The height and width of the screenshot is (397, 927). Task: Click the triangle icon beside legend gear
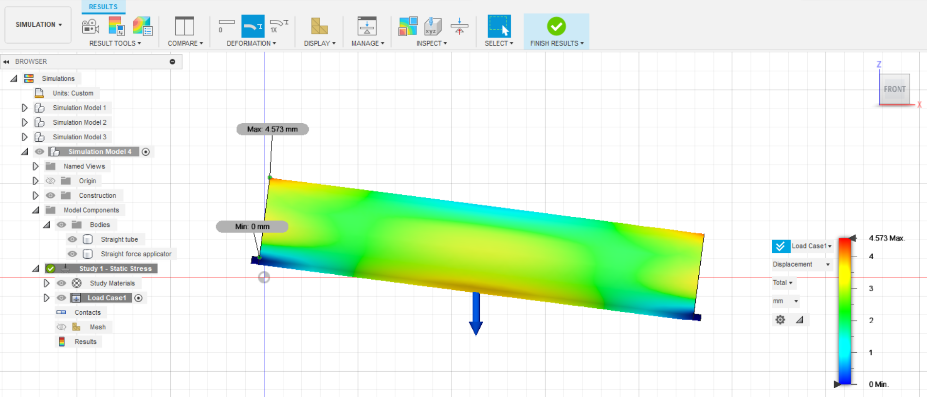[800, 320]
